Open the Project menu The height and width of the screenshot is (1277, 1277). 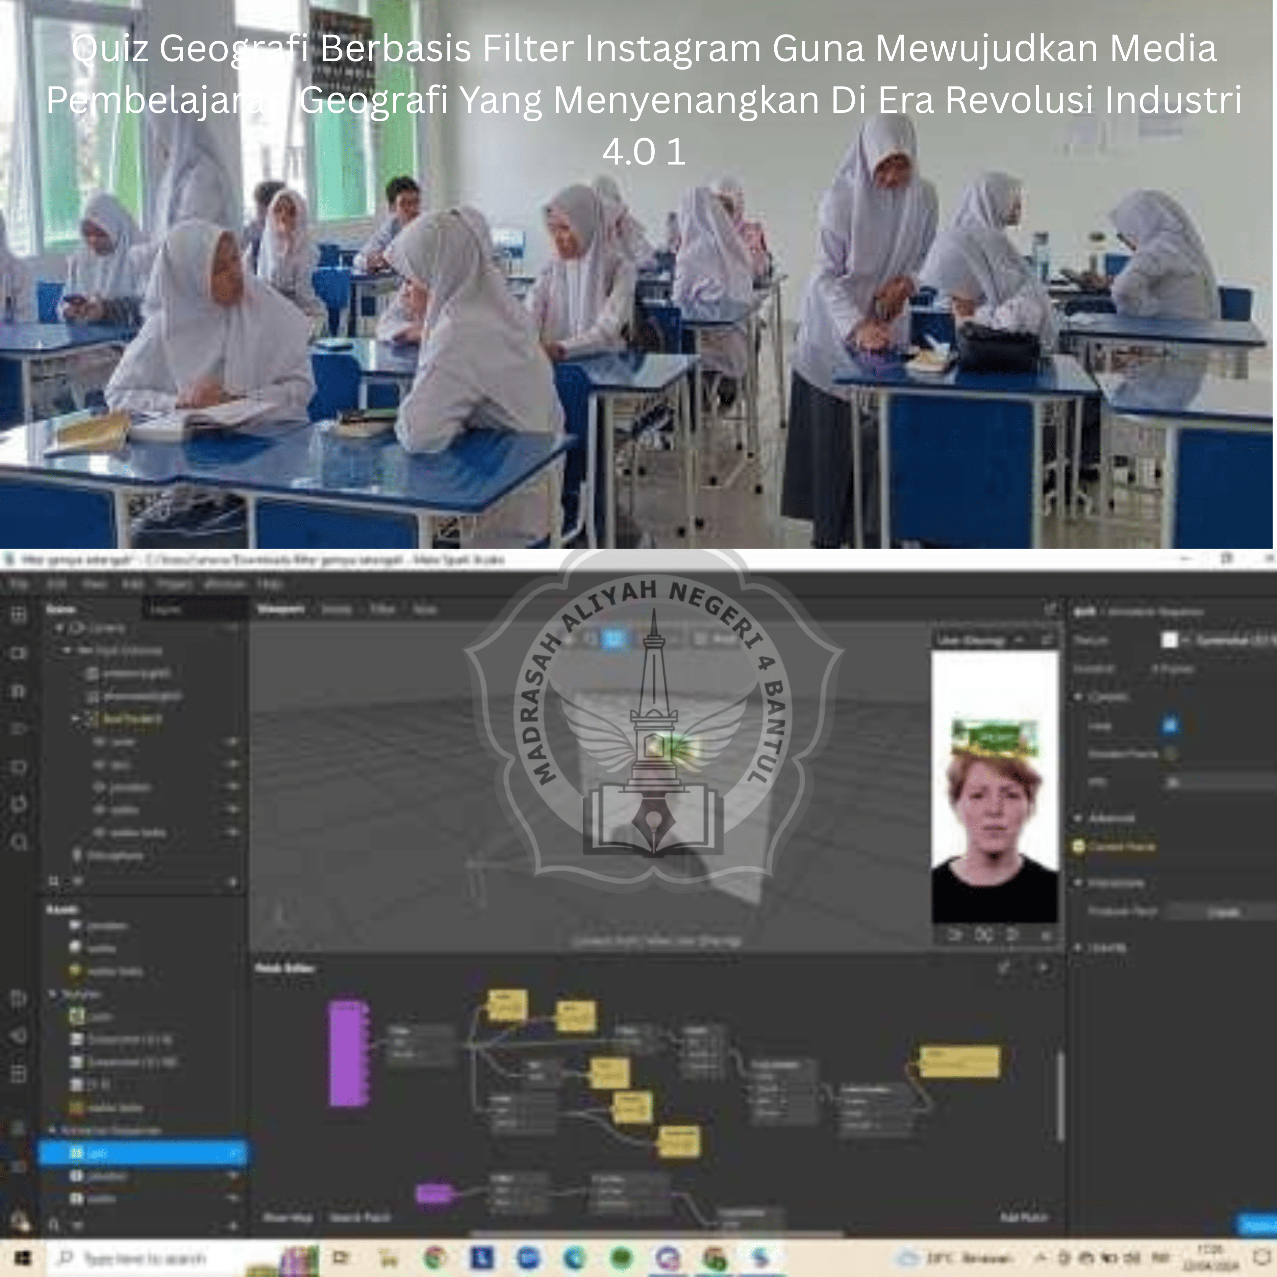pos(175,584)
